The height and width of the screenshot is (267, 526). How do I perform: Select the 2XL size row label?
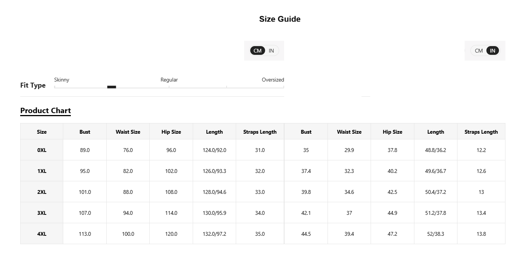(42, 192)
